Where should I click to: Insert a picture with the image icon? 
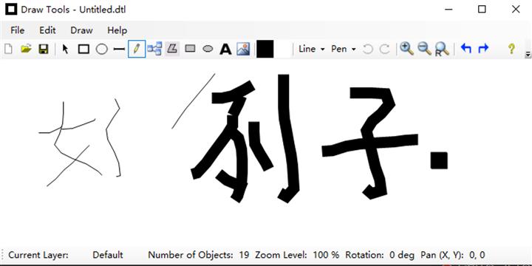[x=243, y=50]
